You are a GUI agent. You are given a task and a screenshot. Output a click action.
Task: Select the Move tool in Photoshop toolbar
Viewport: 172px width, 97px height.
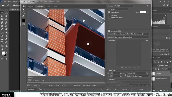tap(2, 13)
